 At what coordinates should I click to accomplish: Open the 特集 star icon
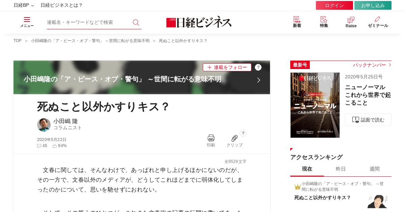point(324,20)
